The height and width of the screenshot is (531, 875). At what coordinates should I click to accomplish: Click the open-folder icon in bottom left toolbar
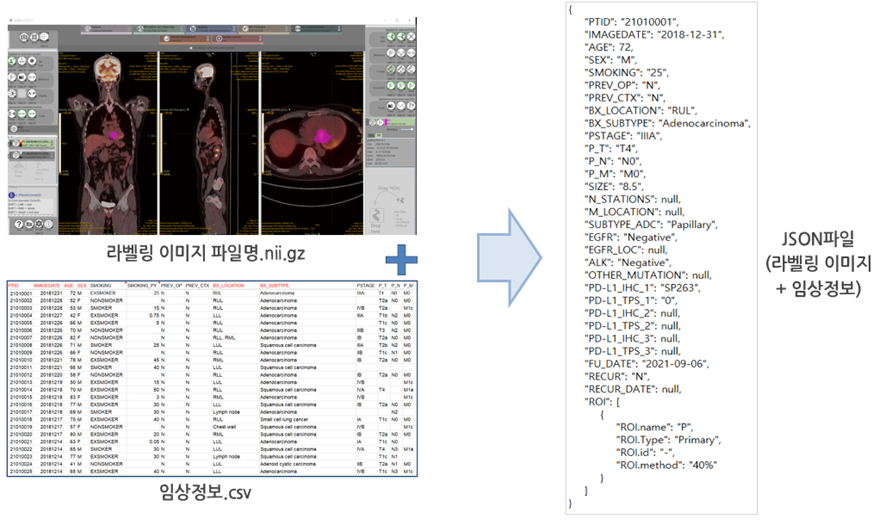29,223
